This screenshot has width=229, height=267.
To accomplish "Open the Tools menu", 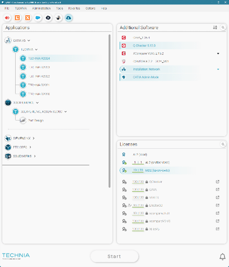I will click(59, 8).
